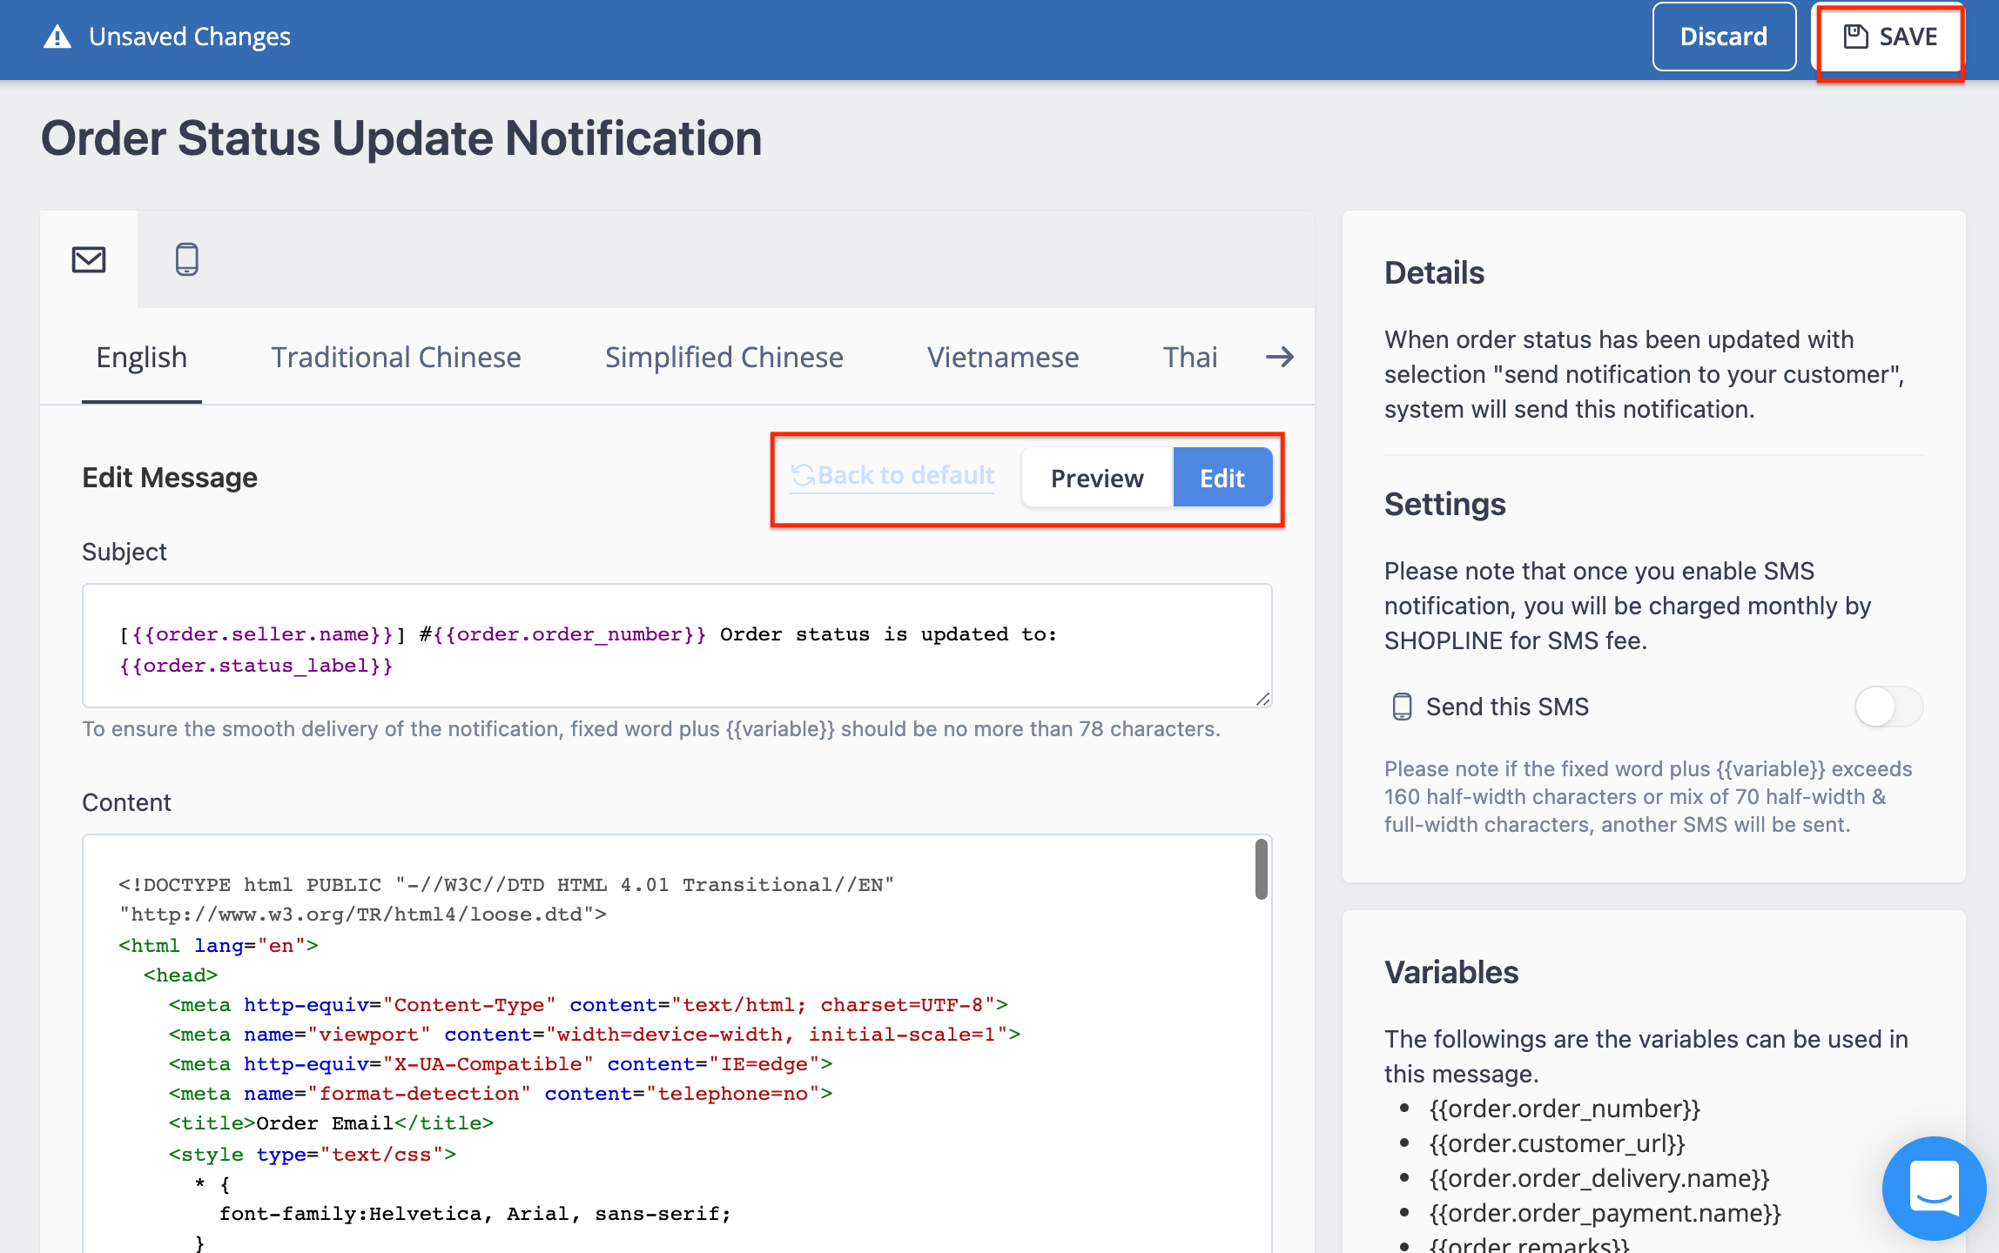The height and width of the screenshot is (1253, 1999).
Task: Click the format-detection meta tag line
Action: (501, 1094)
